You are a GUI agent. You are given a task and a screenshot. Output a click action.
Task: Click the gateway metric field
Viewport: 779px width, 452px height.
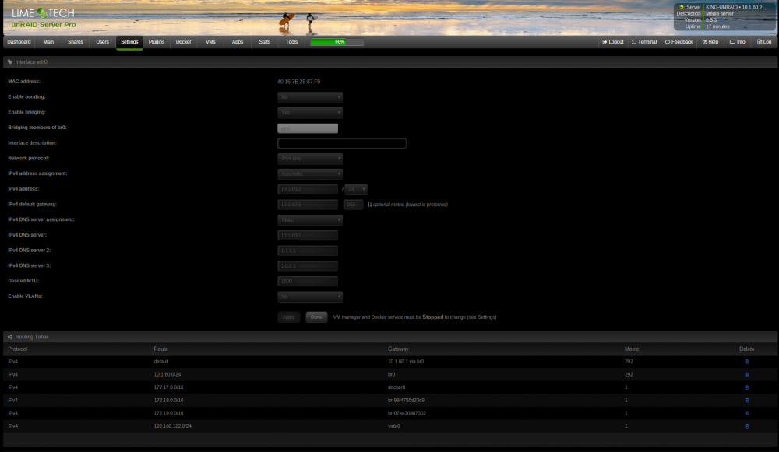click(x=353, y=205)
